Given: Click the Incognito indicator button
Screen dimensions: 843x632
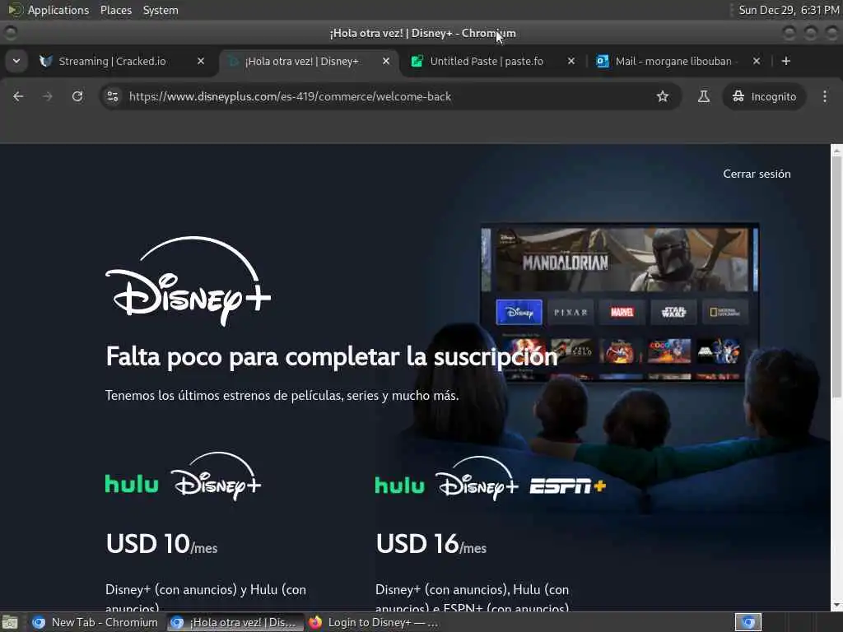Looking at the screenshot, I should 764,97.
